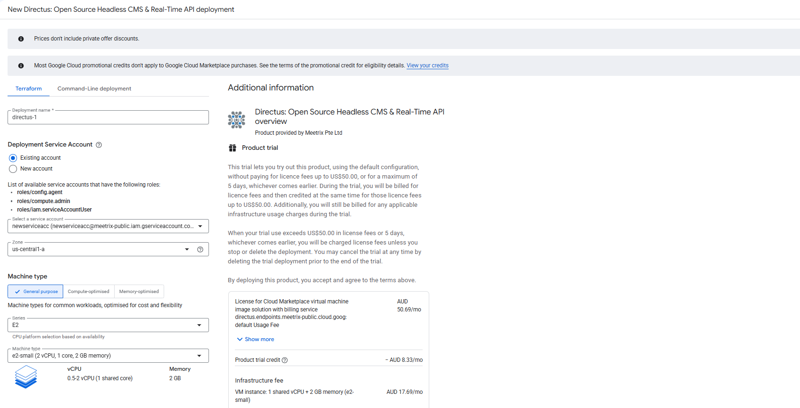800x408 pixels.
Task: Expand Show more under licence details
Action: (255, 339)
